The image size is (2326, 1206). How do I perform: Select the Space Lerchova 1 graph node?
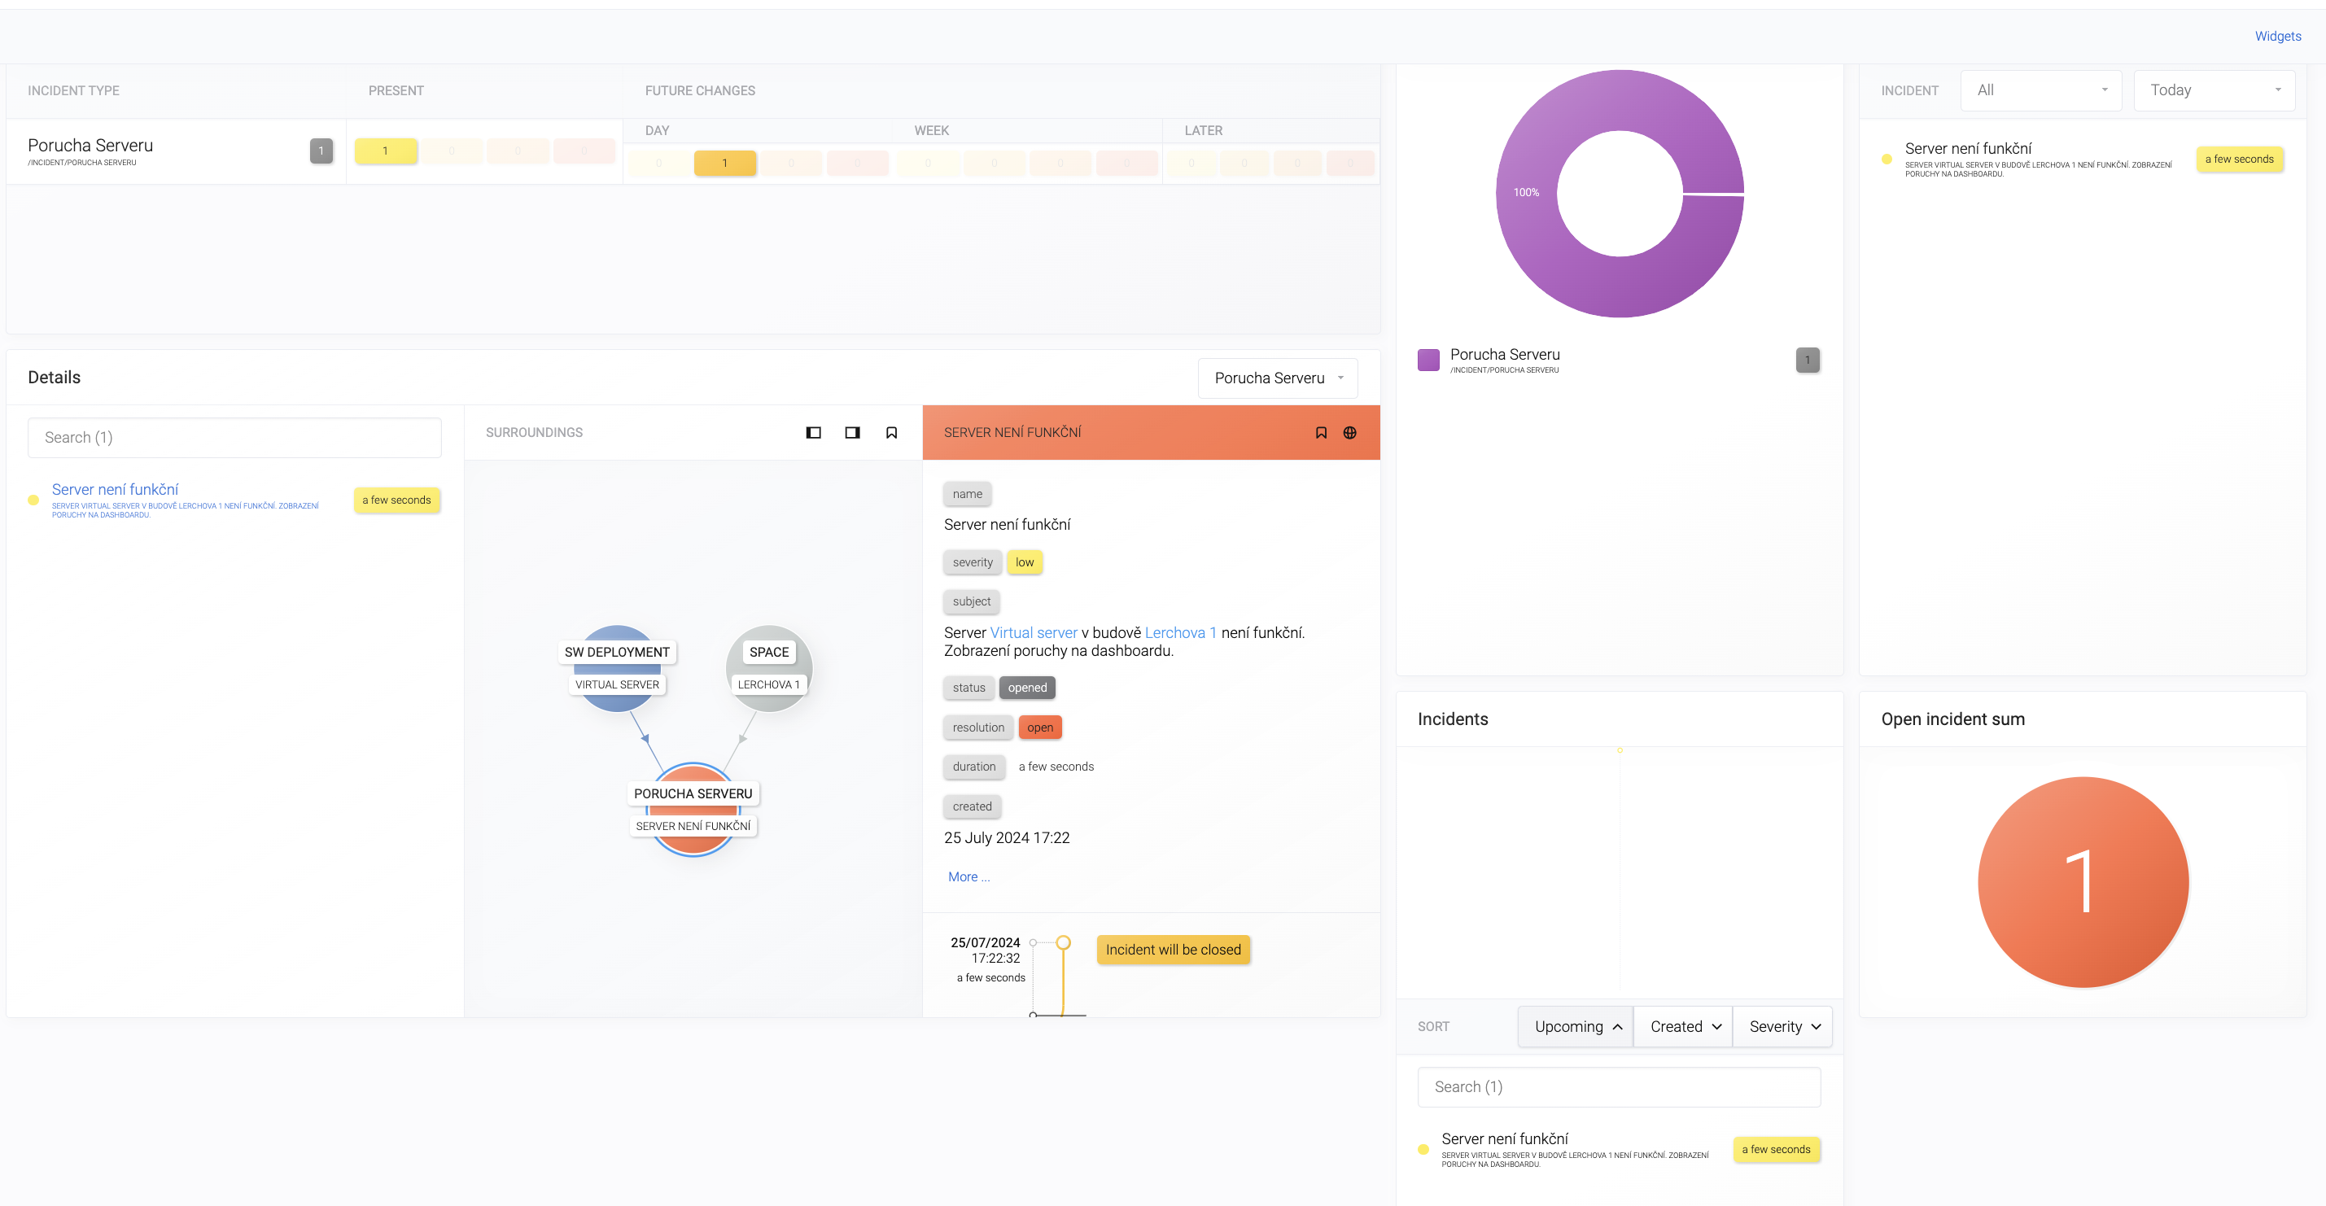tap(768, 667)
